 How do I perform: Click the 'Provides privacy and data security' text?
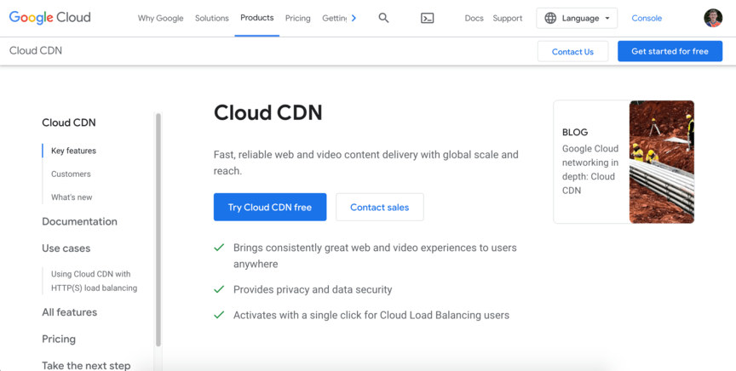pyautogui.click(x=313, y=289)
